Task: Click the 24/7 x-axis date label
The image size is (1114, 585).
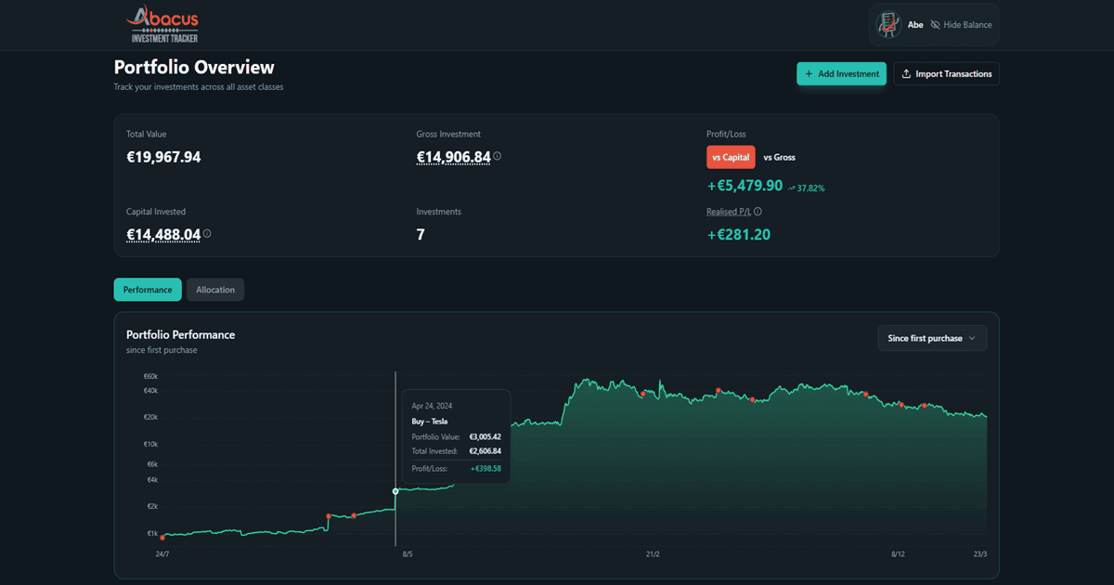Action: coord(162,554)
